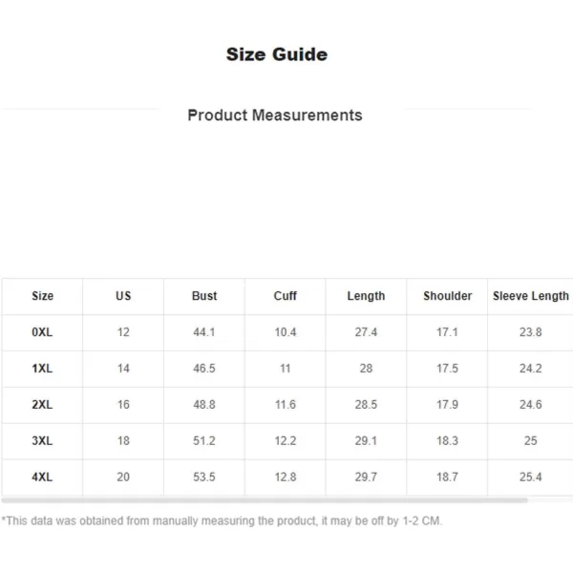Image resolution: width=573 pixels, height=573 pixels.
Task: Select the 4XL size row label
Action: [42, 477]
